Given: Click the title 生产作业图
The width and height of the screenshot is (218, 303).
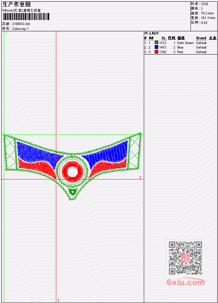Looking at the screenshot, I should [x=17, y=4].
